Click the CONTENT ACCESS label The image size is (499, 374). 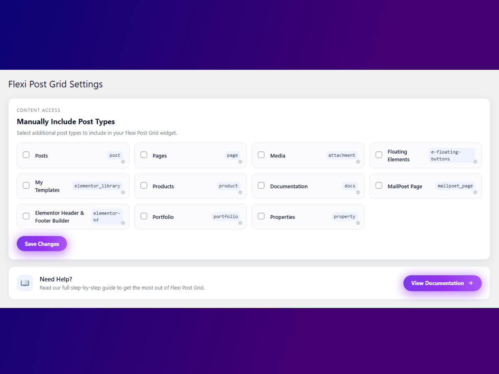pos(39,110)
